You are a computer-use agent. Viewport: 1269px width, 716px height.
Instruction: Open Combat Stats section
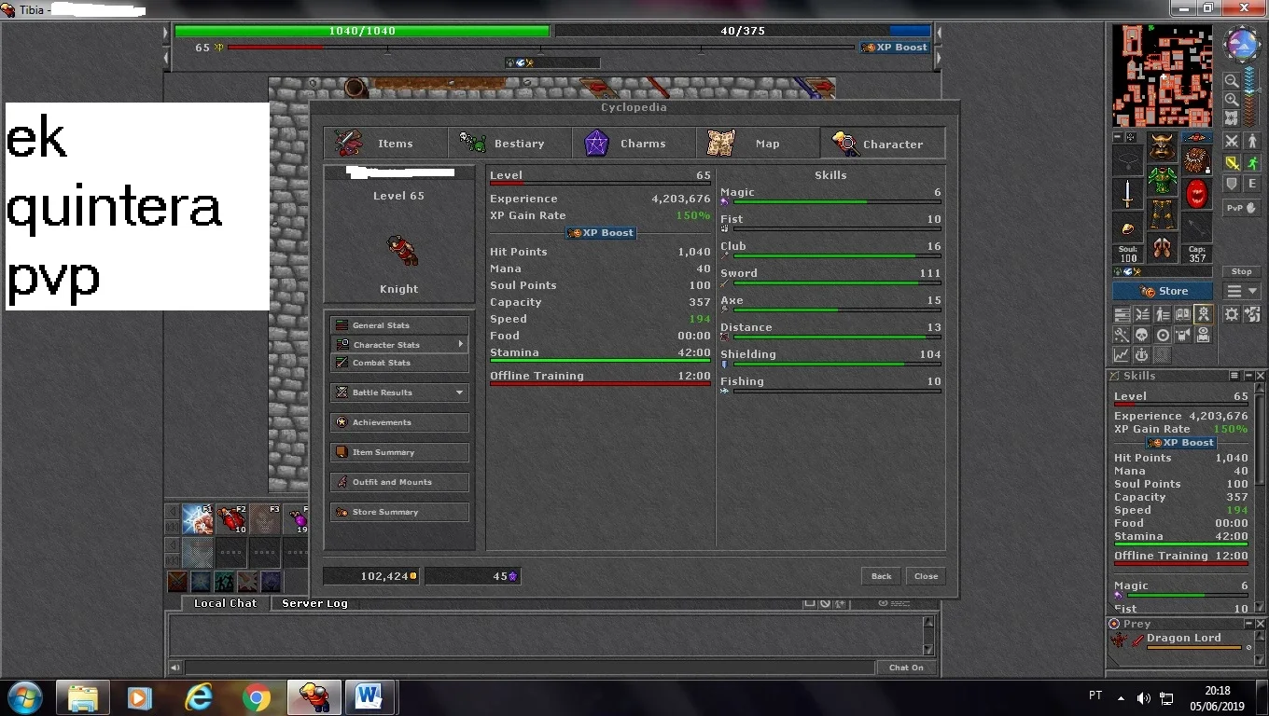[398, 363]
